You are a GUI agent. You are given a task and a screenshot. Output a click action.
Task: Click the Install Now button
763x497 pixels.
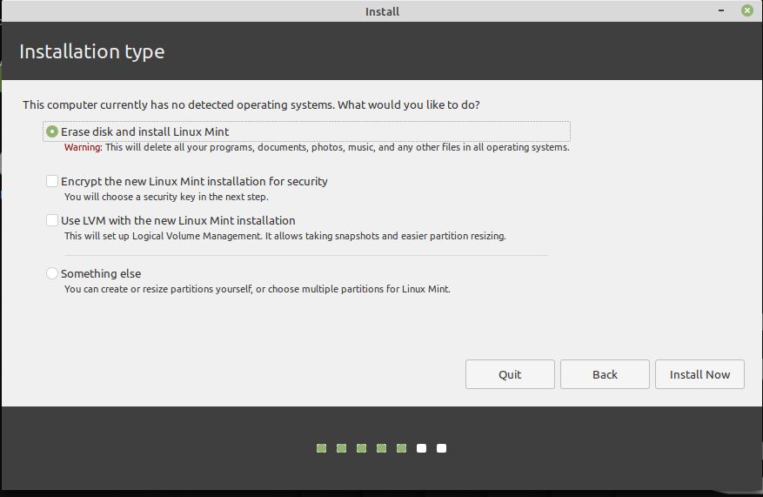click(699, 374)
